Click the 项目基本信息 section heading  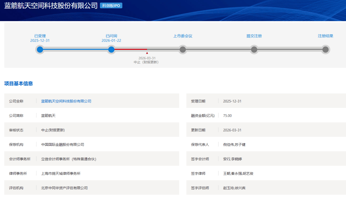tap(19, 84)
